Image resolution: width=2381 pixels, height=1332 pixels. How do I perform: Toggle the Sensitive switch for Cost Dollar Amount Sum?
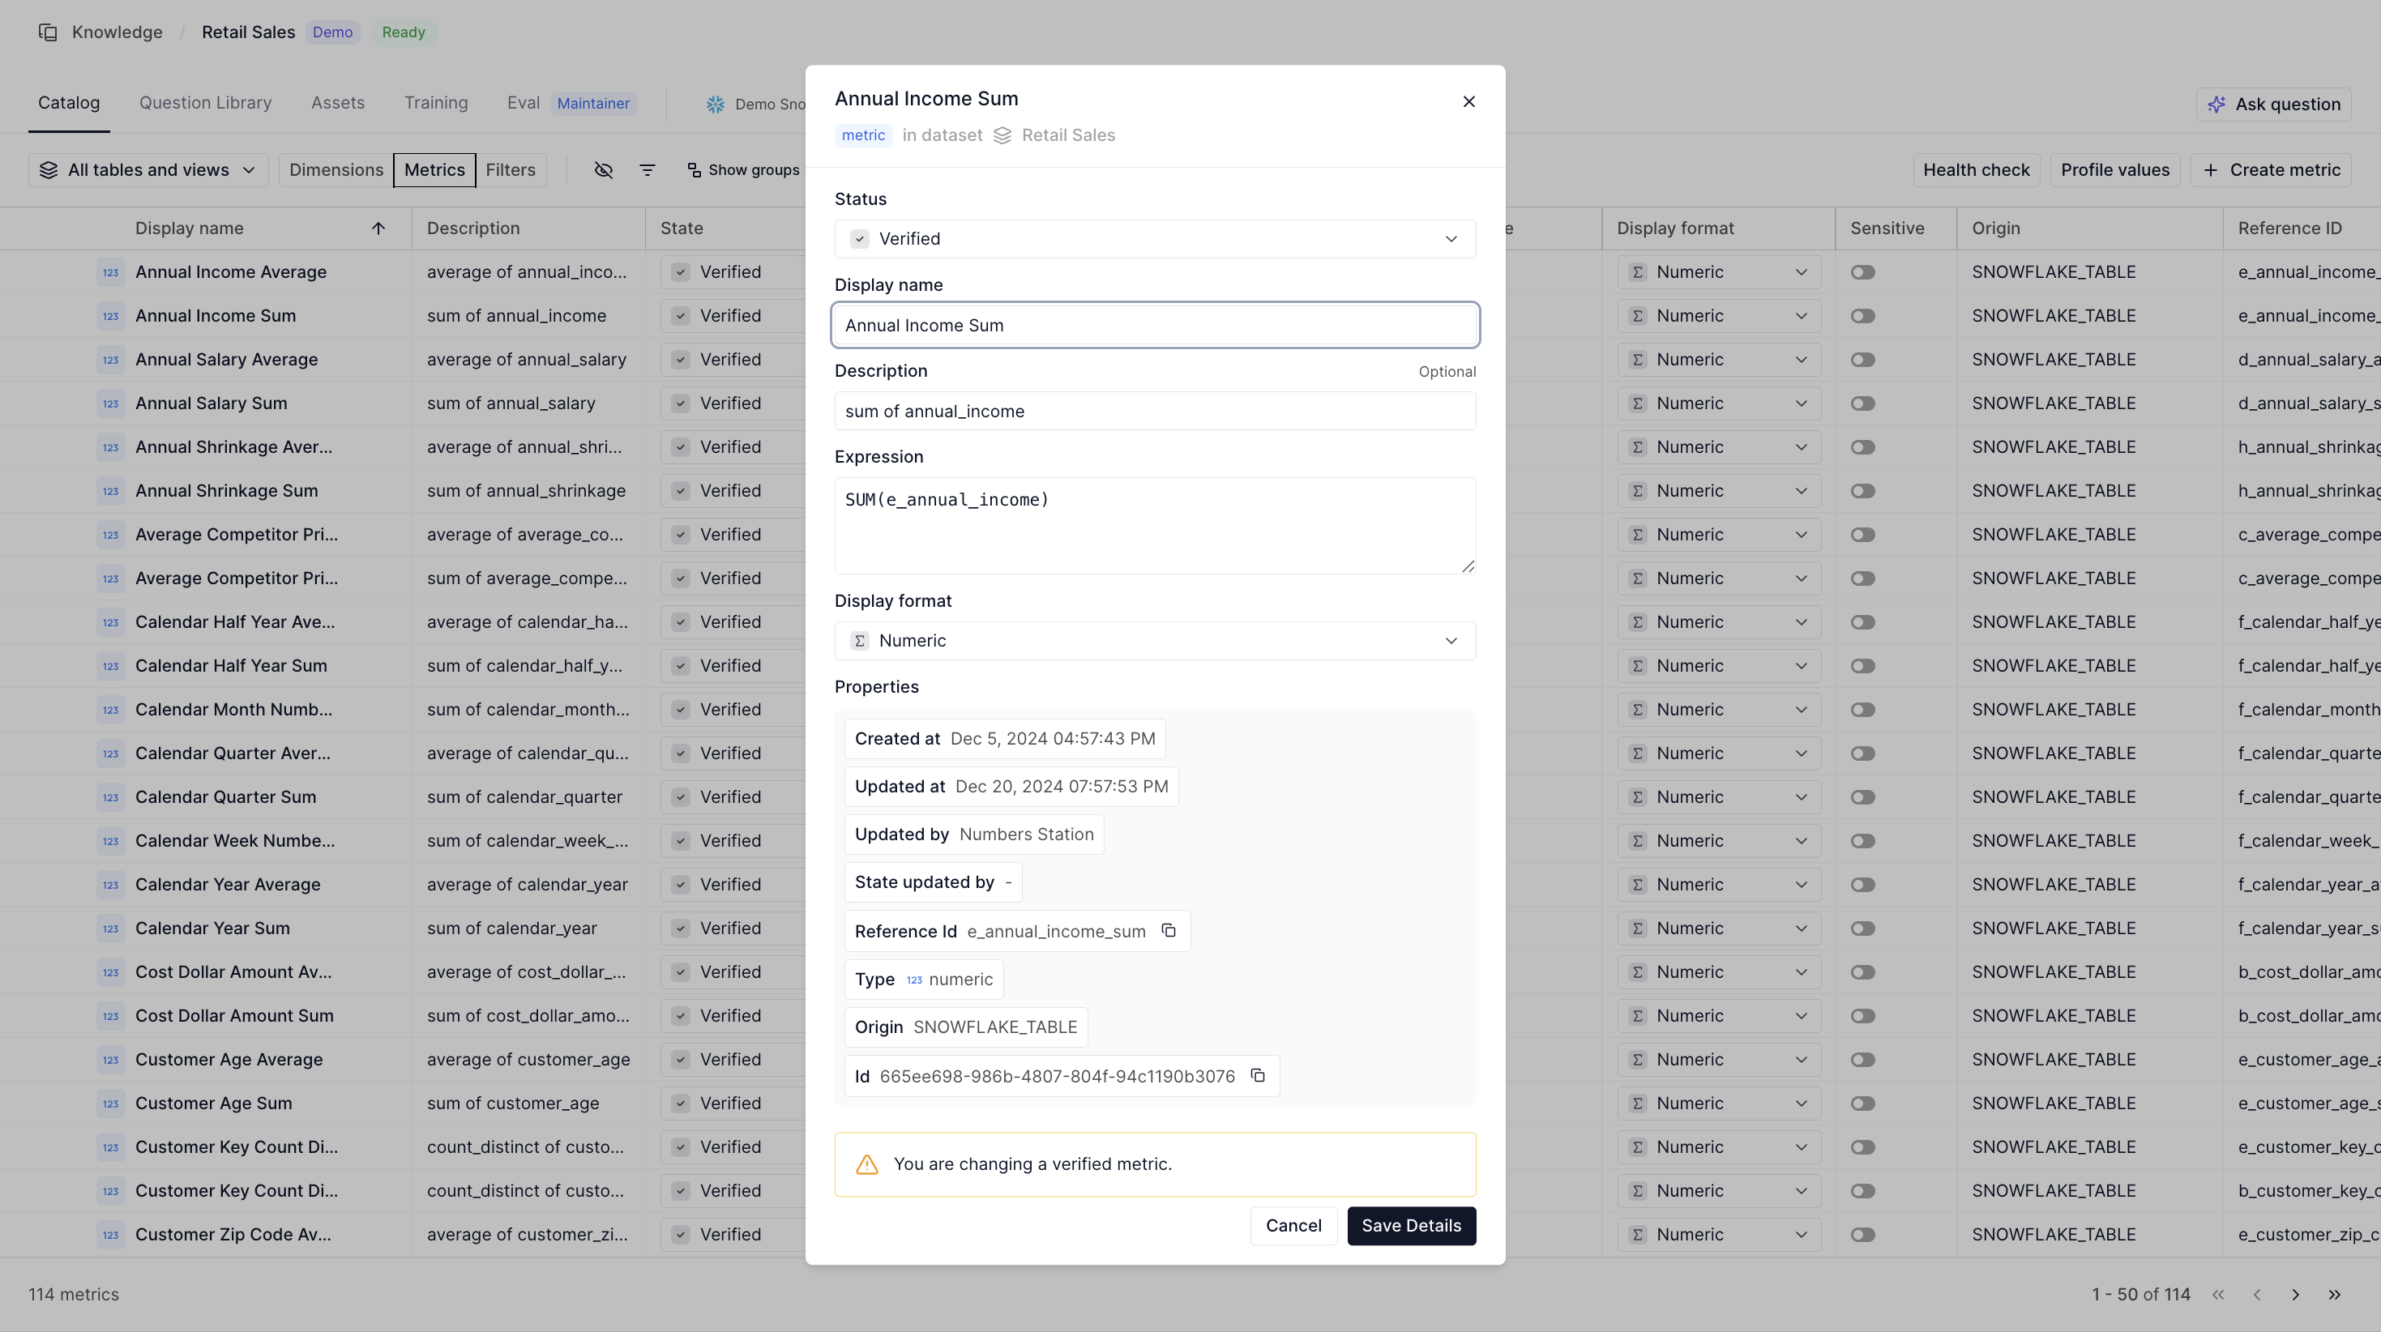(1862, 1015)
